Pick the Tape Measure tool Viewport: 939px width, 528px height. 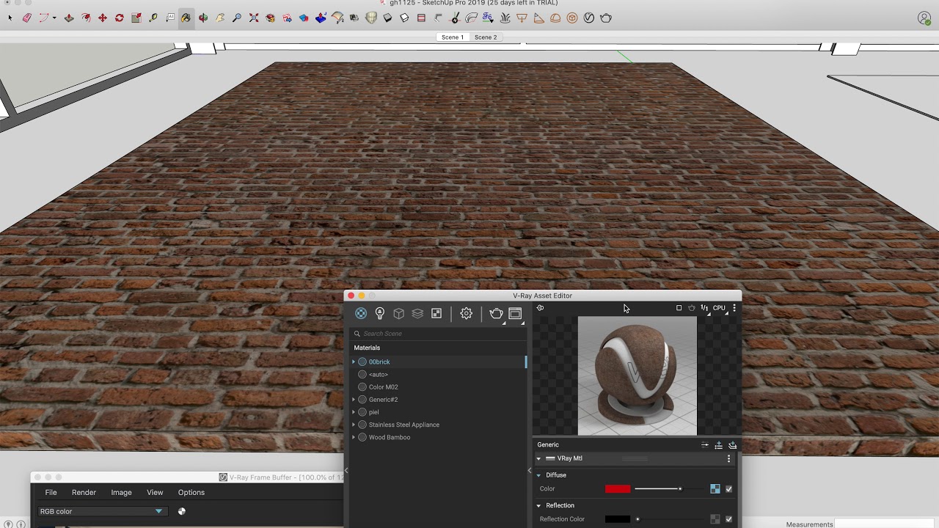(153, 18)
